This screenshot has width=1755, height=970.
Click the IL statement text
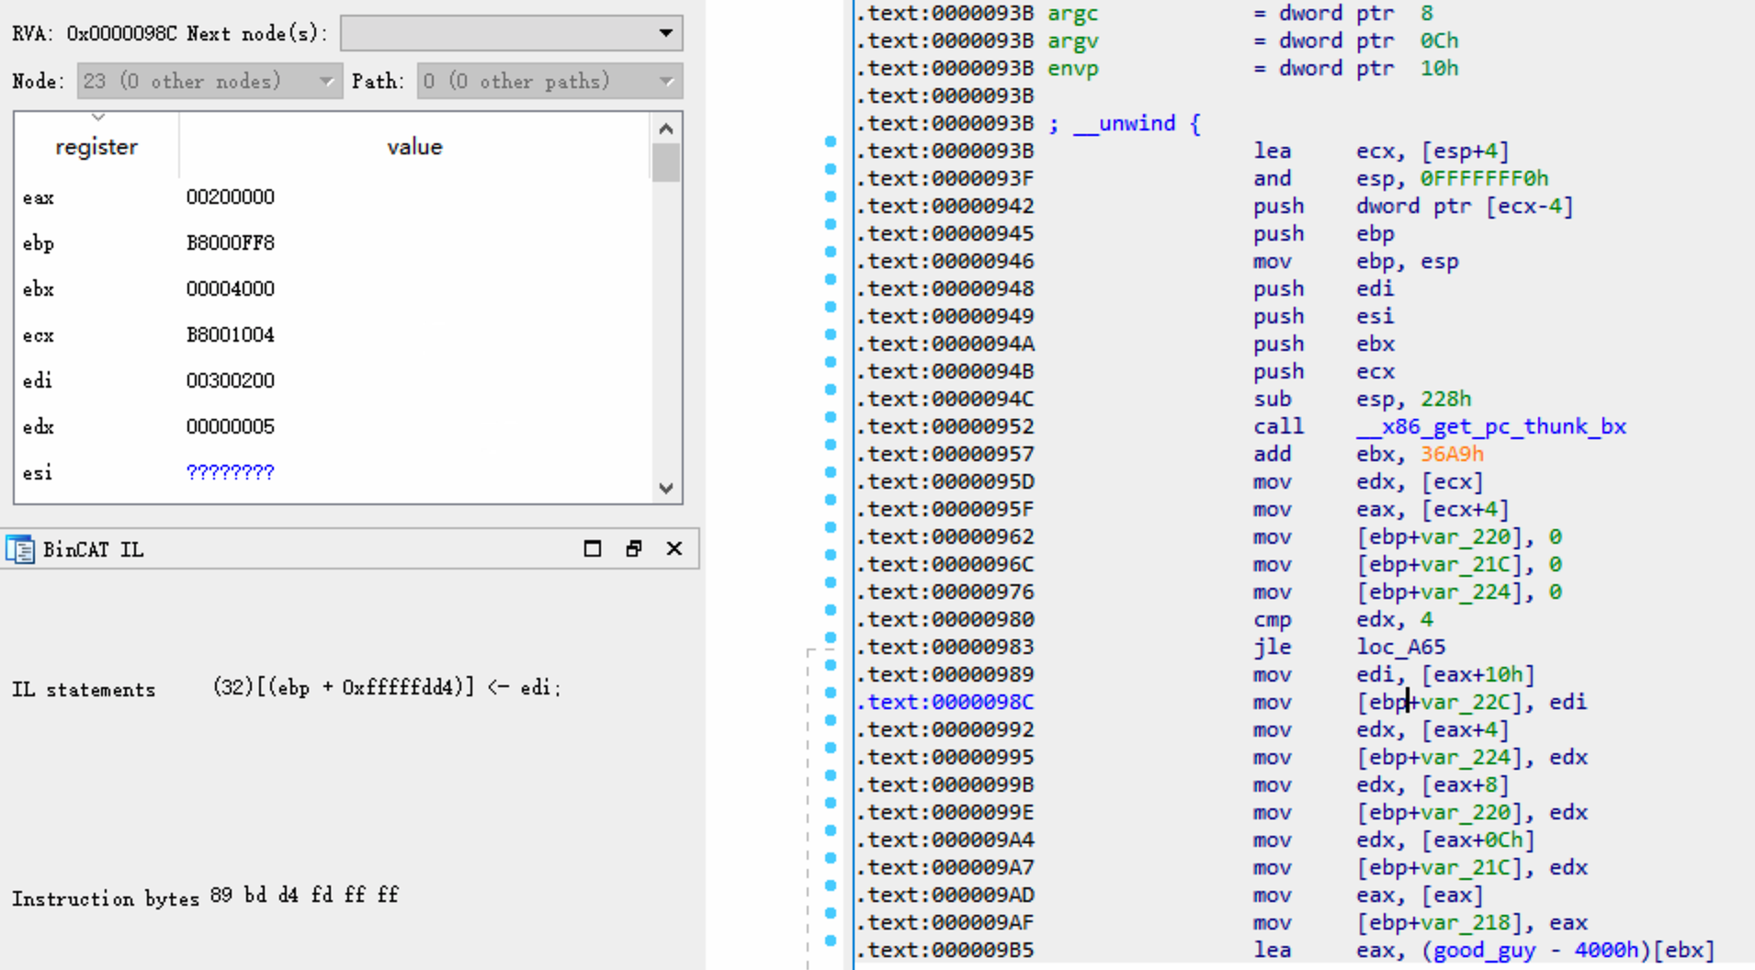pyautogui.click(x=387, y=687)
